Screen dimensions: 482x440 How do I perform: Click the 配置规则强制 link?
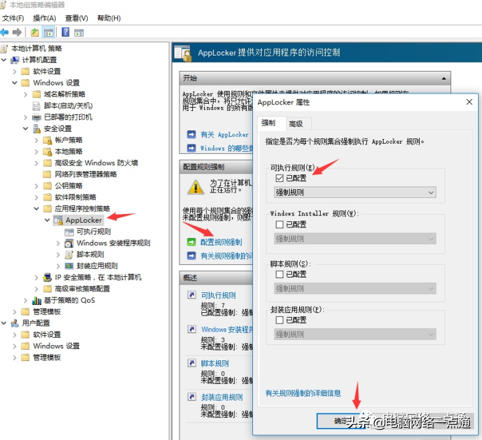[x=222, y=242]
